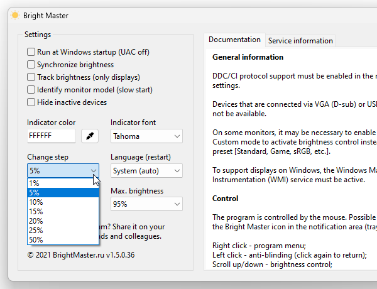Select 5% in the step list

[x=63, y=193]
